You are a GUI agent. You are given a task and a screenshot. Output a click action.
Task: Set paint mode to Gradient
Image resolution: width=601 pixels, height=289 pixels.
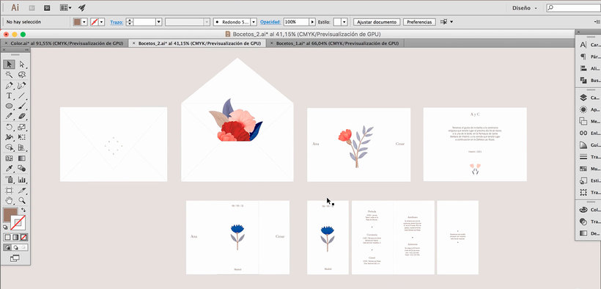pyautogui.click(x=15, y=237)
